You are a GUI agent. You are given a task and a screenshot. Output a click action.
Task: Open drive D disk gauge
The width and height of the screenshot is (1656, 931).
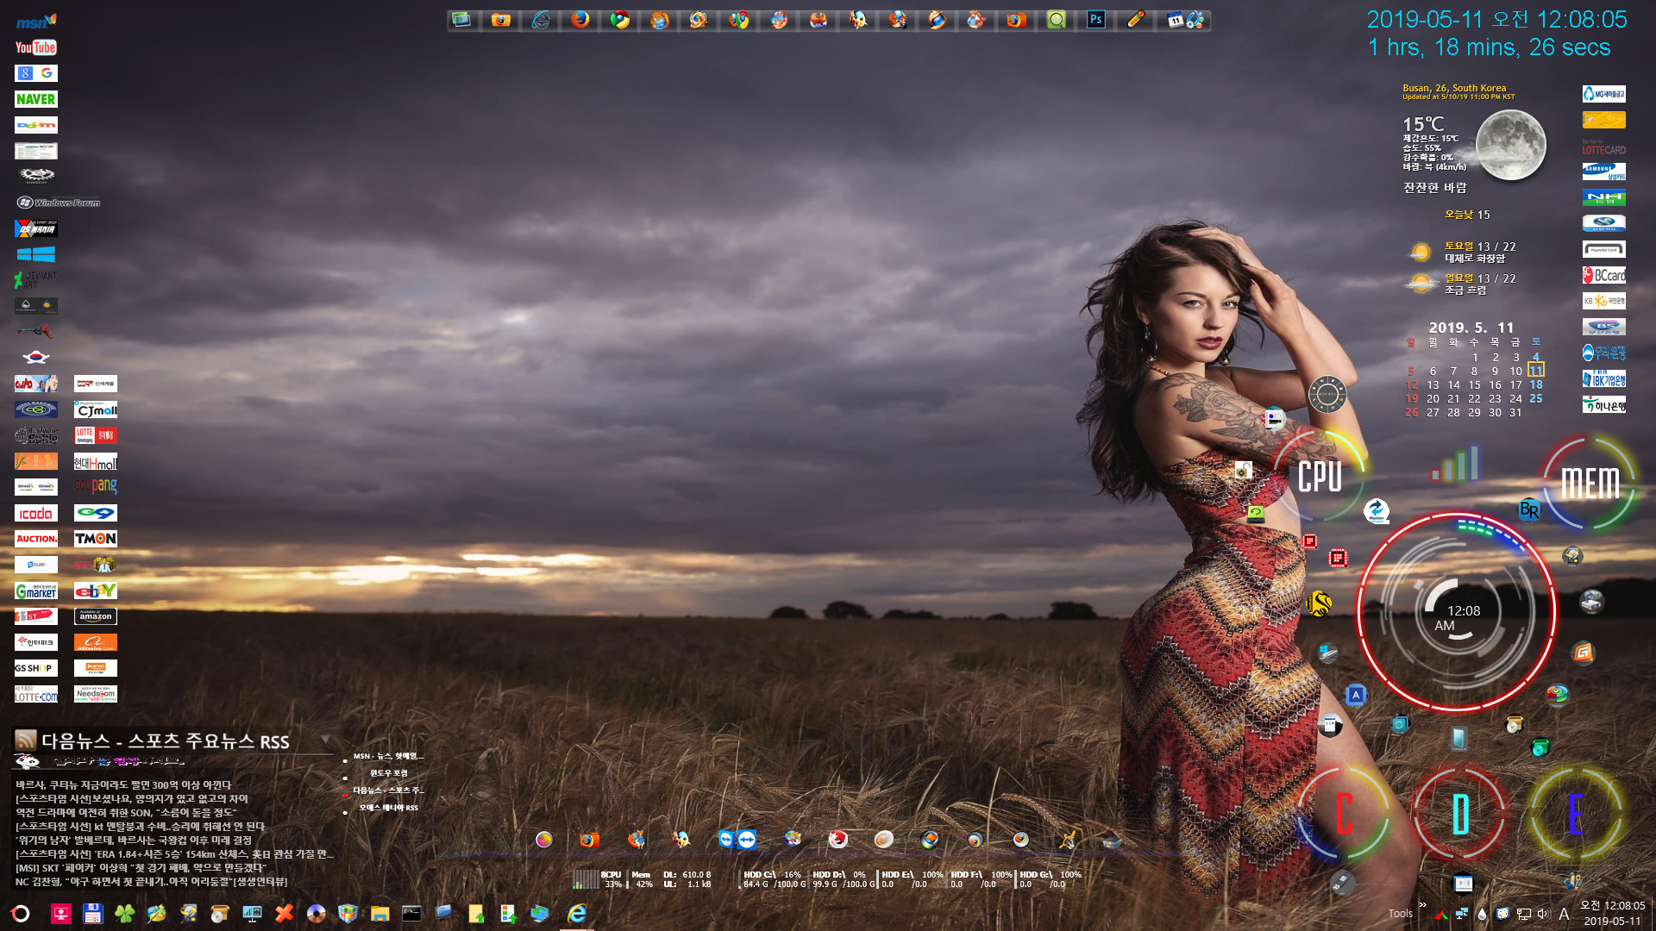coord(1459,814)
